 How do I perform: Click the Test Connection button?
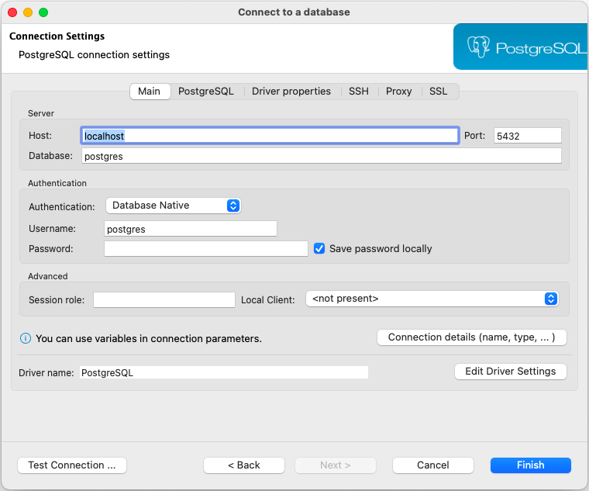72,465
